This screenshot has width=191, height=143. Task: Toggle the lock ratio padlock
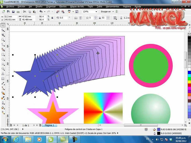click(52, 18)
